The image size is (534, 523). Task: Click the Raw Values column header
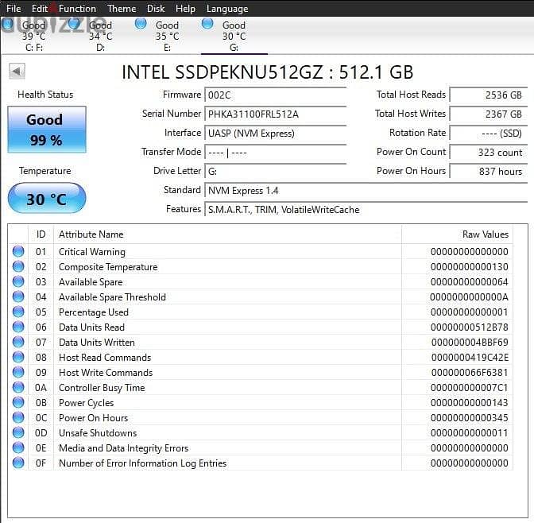[x=458, y=234]
